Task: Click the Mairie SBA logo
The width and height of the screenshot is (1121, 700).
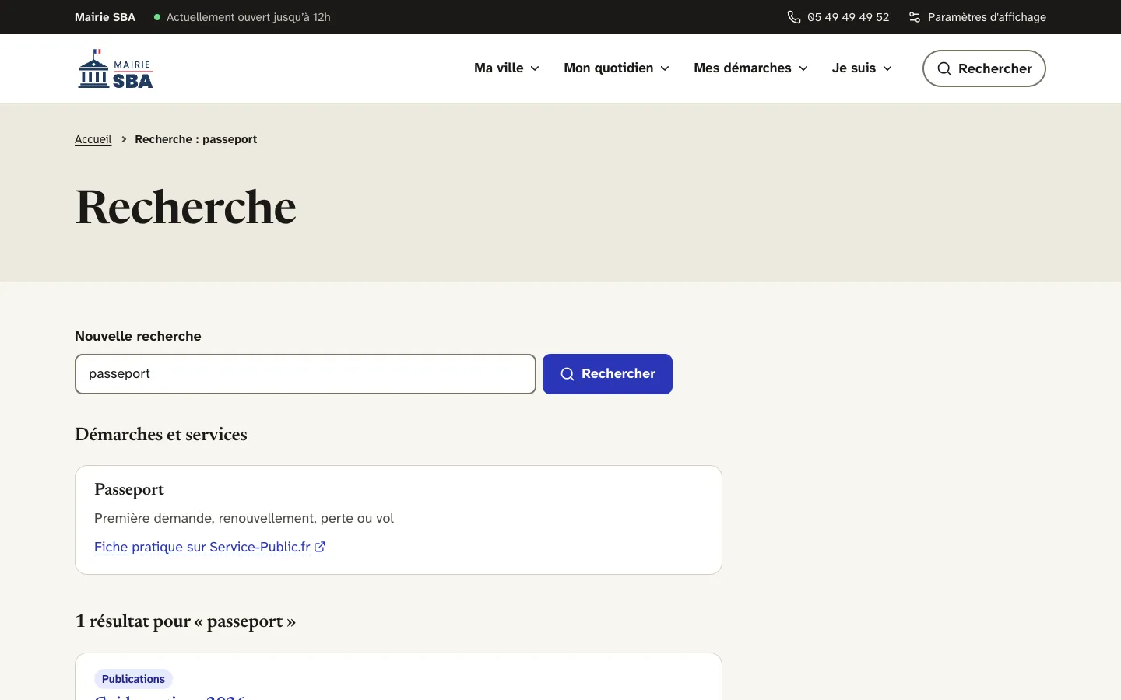Action: pos(115,68)
